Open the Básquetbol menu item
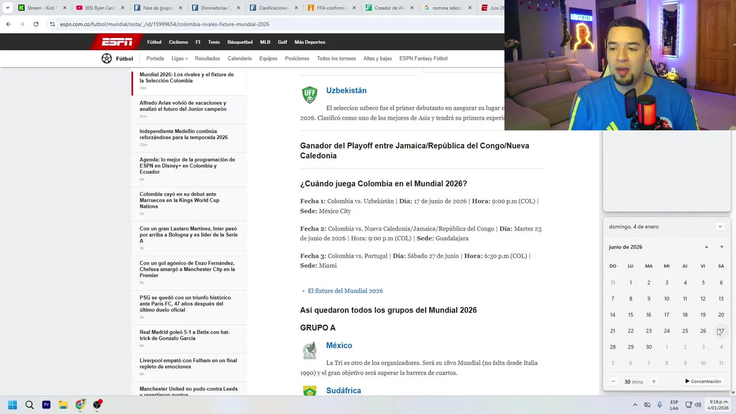The image size is (736, 414). pos(240,42)
